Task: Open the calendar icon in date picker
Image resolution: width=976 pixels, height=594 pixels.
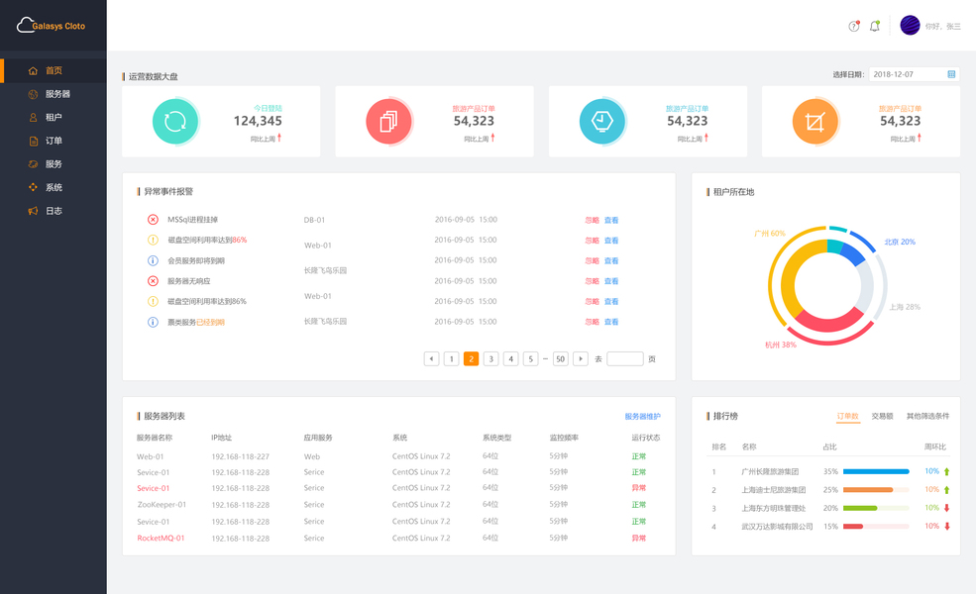Action: [951, 74]
